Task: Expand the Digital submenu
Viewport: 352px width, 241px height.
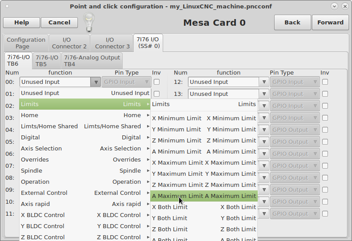Action: pos(85,138)
